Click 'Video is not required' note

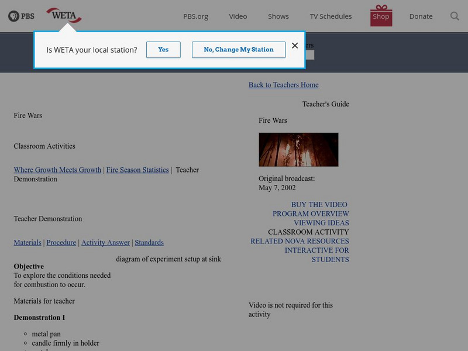point(291,309)
